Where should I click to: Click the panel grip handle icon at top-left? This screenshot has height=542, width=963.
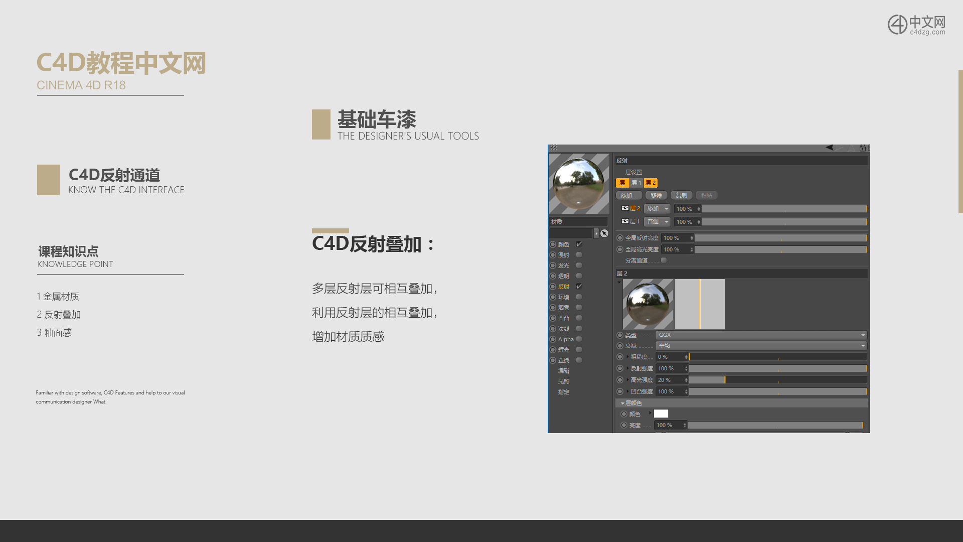click(x=554, y=148)
